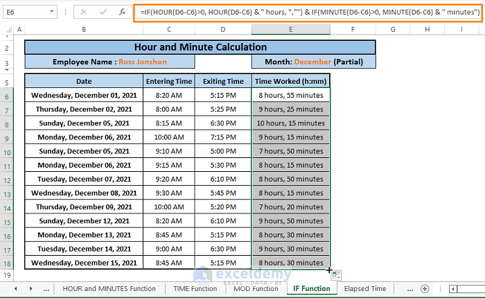The image size is (485, 298).
Task: Select column G header
Action: [x=393, y=30]
